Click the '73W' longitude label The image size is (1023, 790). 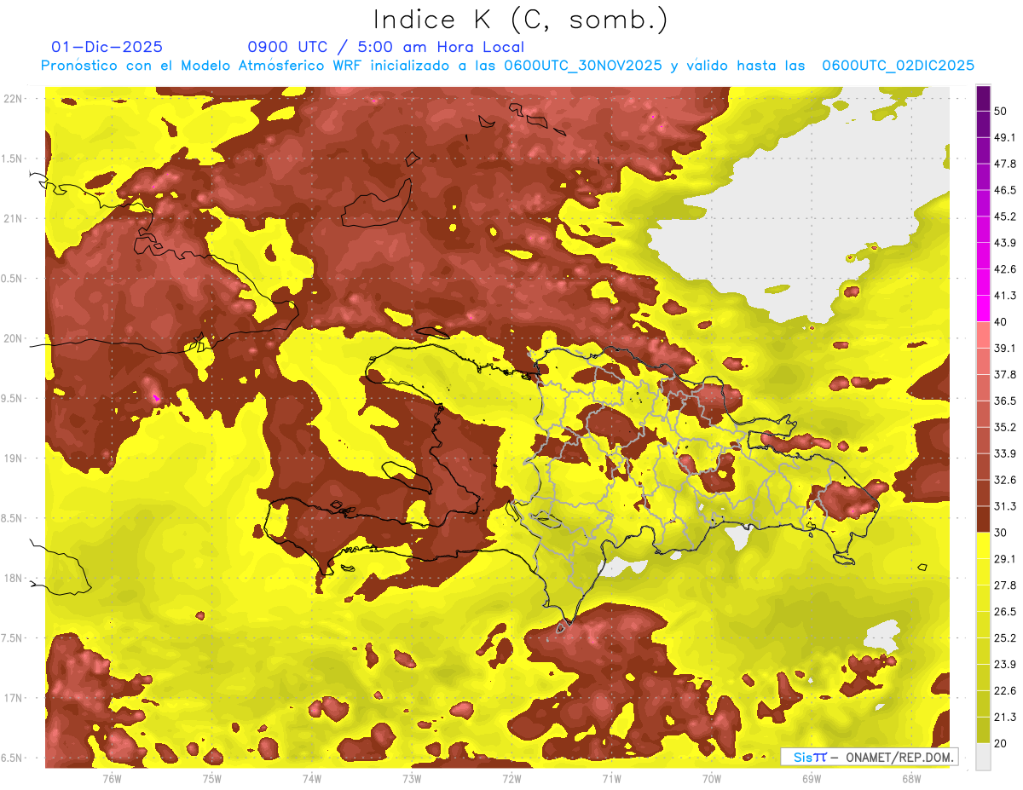411,778
